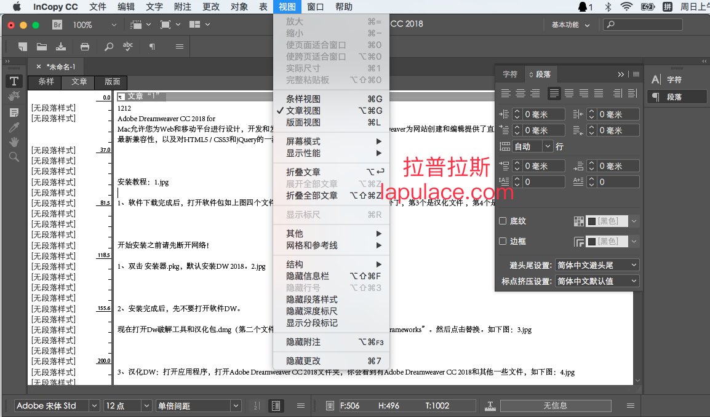Open the 文字 menu in menu bar
This screenshot has height=417, width=710.
click(x=154, y=7)
